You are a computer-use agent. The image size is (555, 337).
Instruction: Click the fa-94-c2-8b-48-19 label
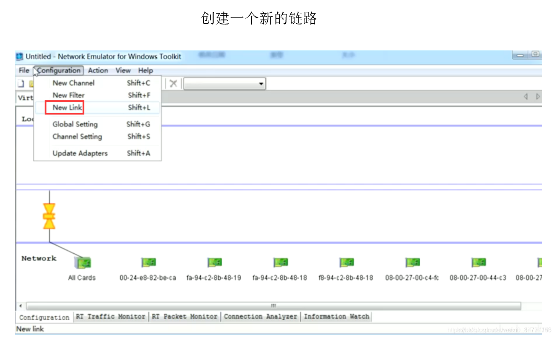pyautogui.click(x=214, y=278)
